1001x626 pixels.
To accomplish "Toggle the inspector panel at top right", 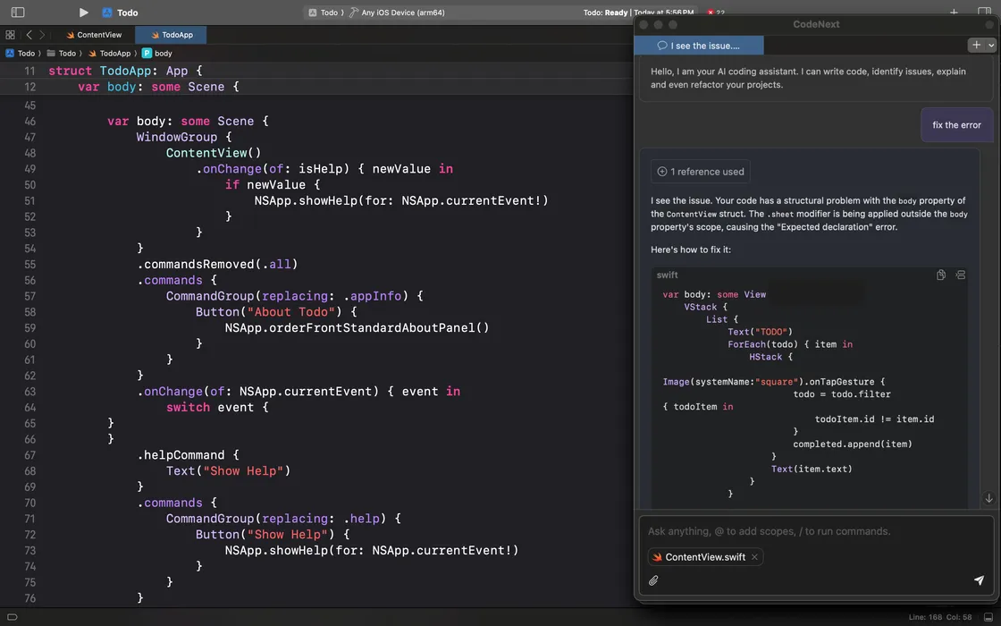I will click(984, 13).
